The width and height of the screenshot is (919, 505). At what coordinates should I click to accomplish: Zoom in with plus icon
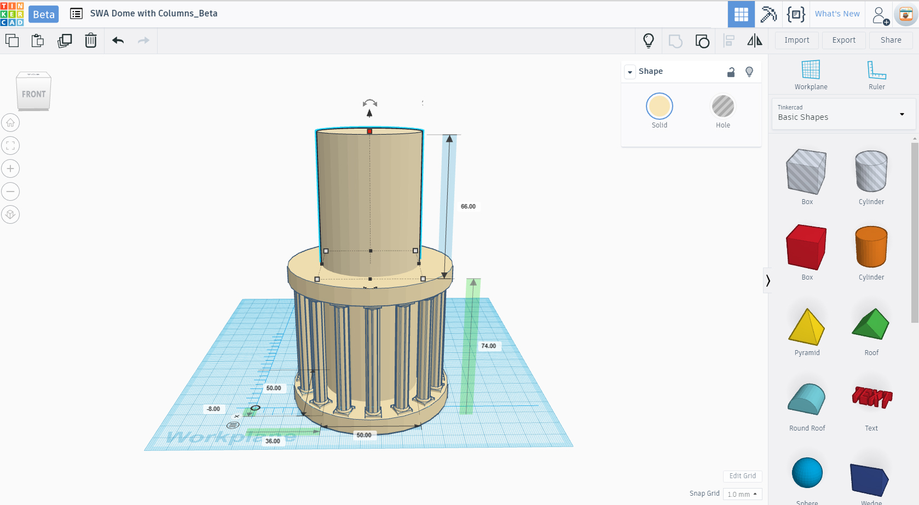(x=10, y=169)
